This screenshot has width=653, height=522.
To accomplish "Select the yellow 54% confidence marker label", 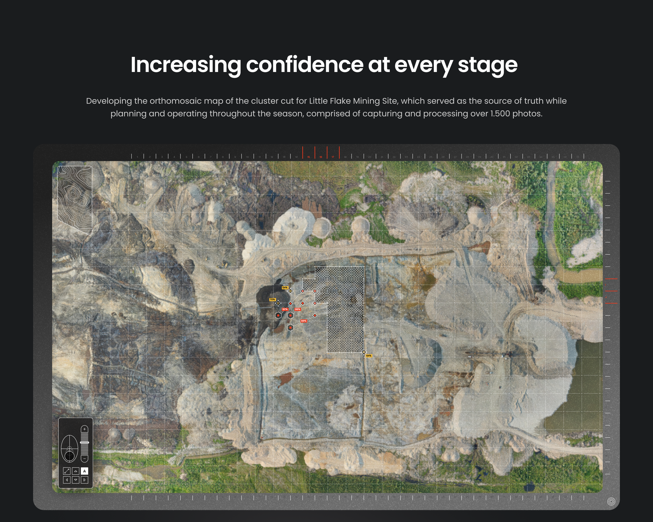I will pos(285,288).
